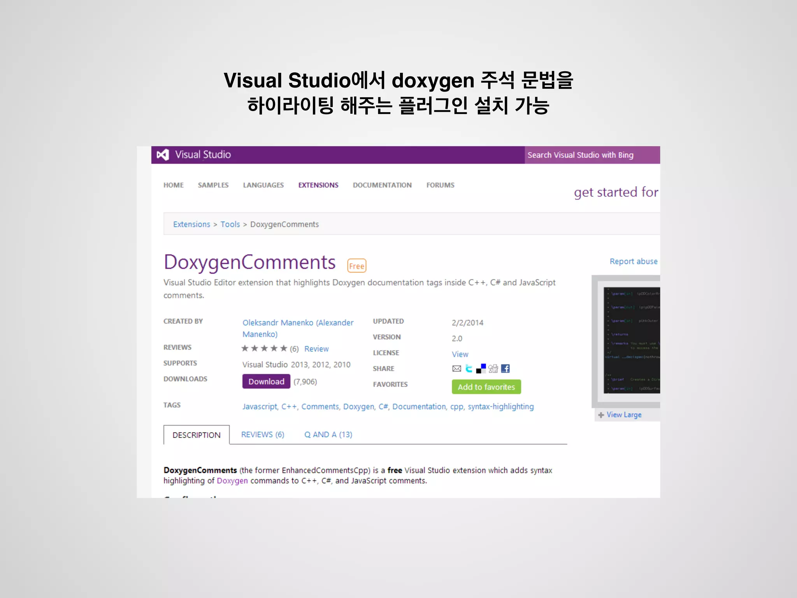The image size is (797, 598).
Task: Click the Visual Studio logo icon
Action: click(x=163, y=155)
